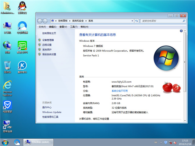This screenshot has height=146, width=195.
Task: Open 性能信息和工具 link
Action: (x=50, y=117)
